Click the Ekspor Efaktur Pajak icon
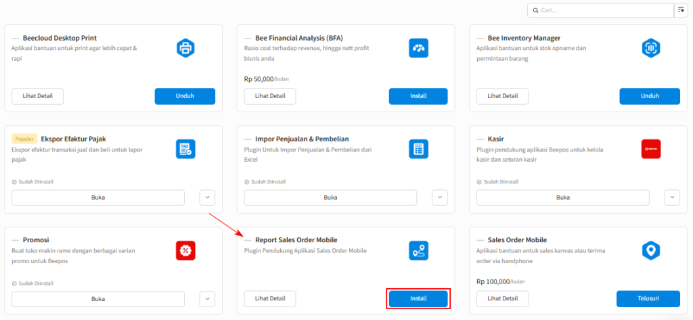The width and height of the screenshot is (693, 320). [x=185, y=149]
